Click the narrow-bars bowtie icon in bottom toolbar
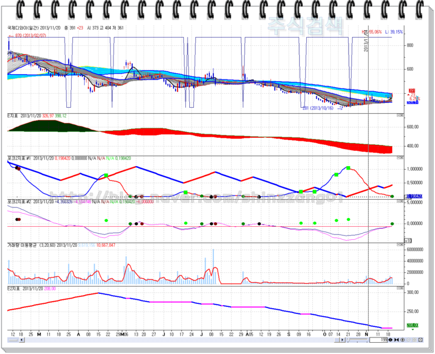Viewport: 435px width, 354px height. click(x=396, y=340)
